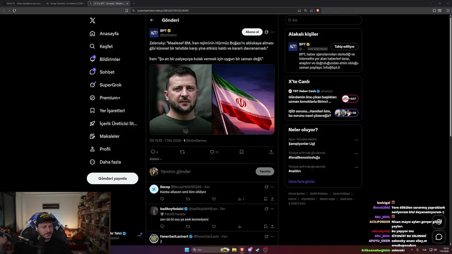
Task: Open #israilkonsolosluğu trend
Action: pos(304,157)
